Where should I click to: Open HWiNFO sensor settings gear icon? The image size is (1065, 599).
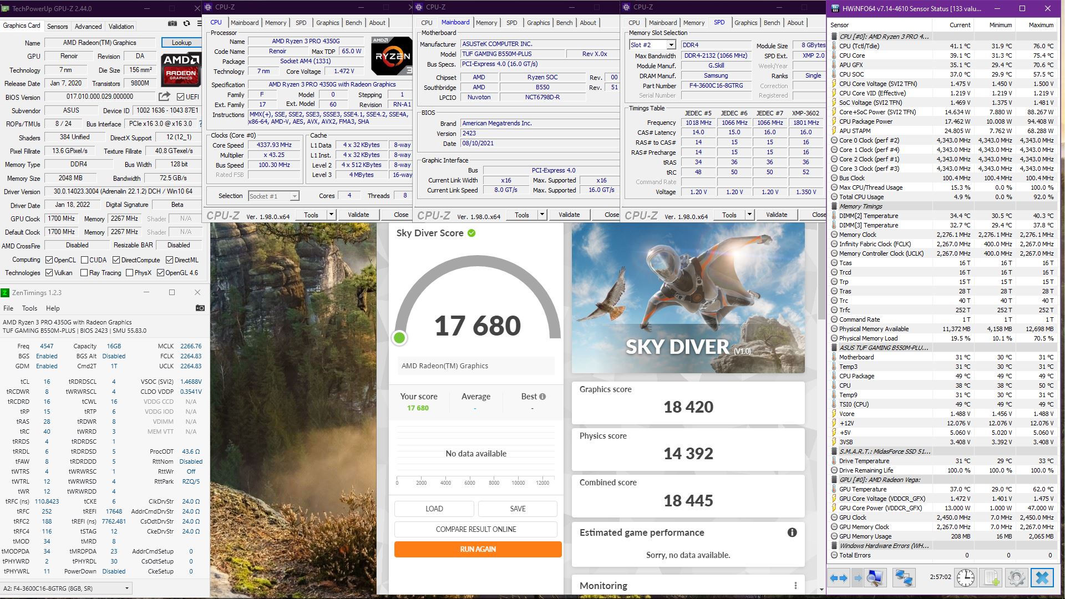[1017, 578]
